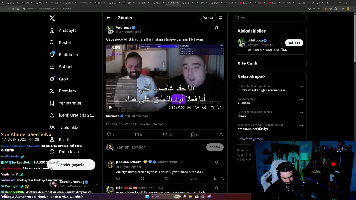Image resolution: width=356 pixels, height=200 pixels.
Task: Open options for Cumhurbaşkanlığı Kararnamesi trend
Action: point(301,87)
